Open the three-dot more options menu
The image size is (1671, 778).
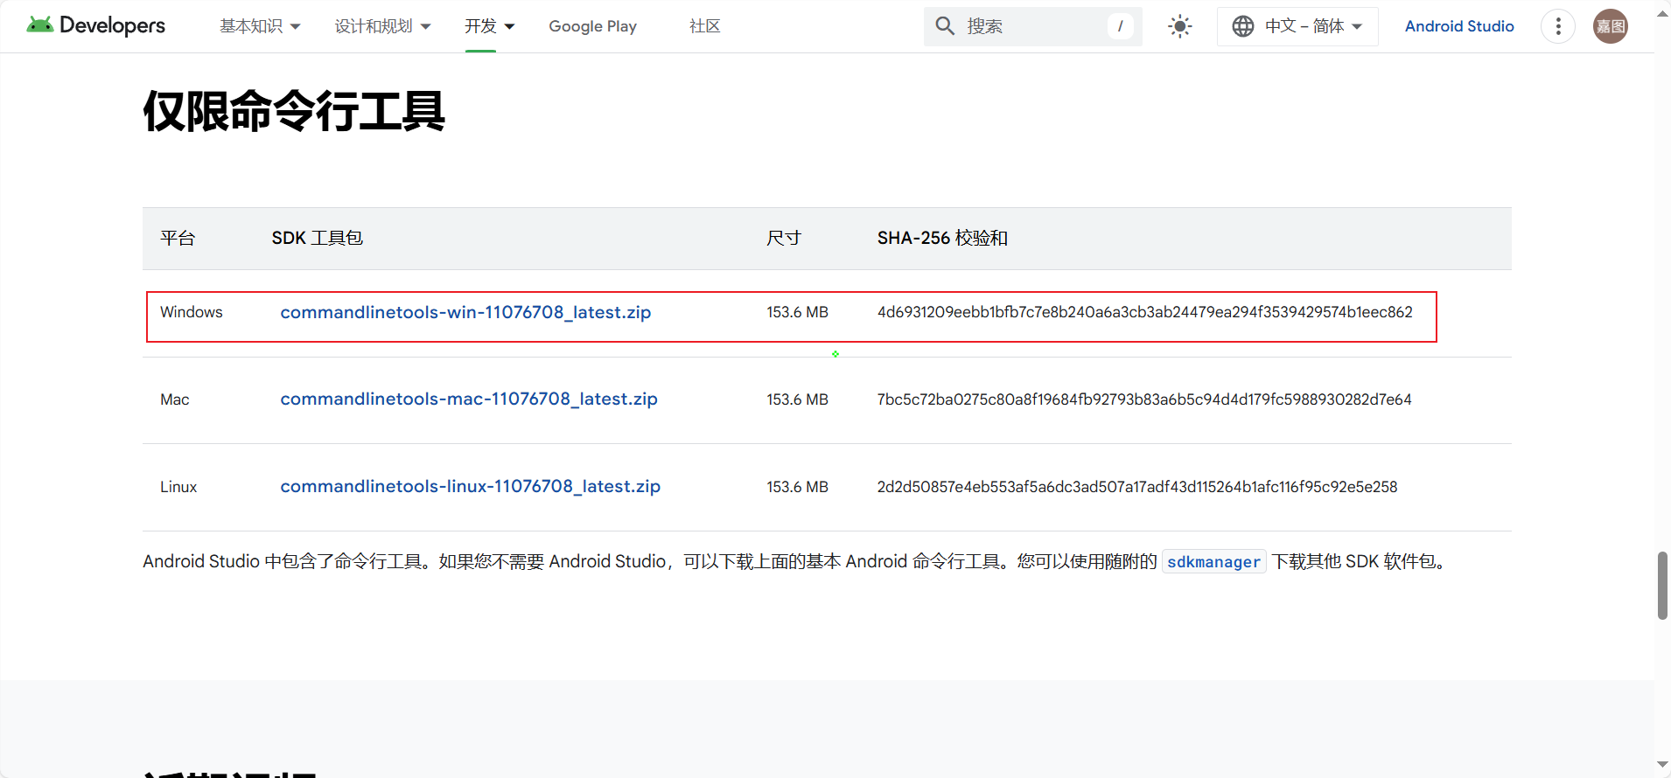1557,26
